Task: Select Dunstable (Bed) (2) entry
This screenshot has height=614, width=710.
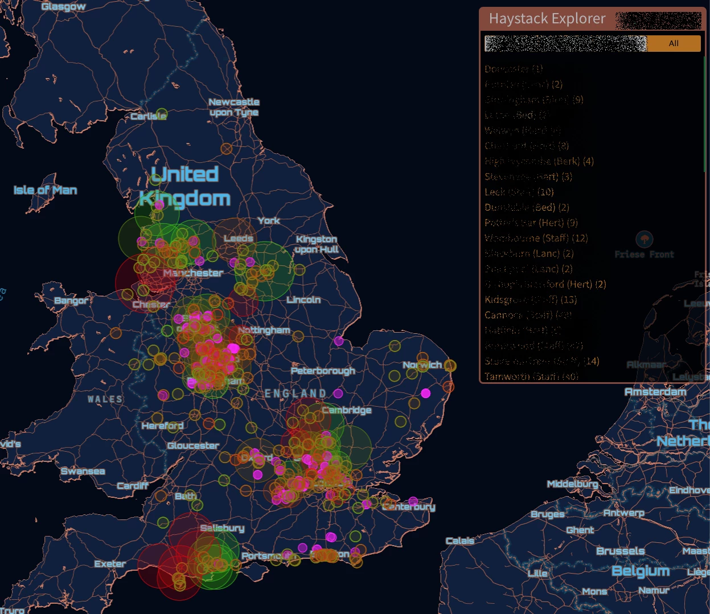Action: point(527,207)
